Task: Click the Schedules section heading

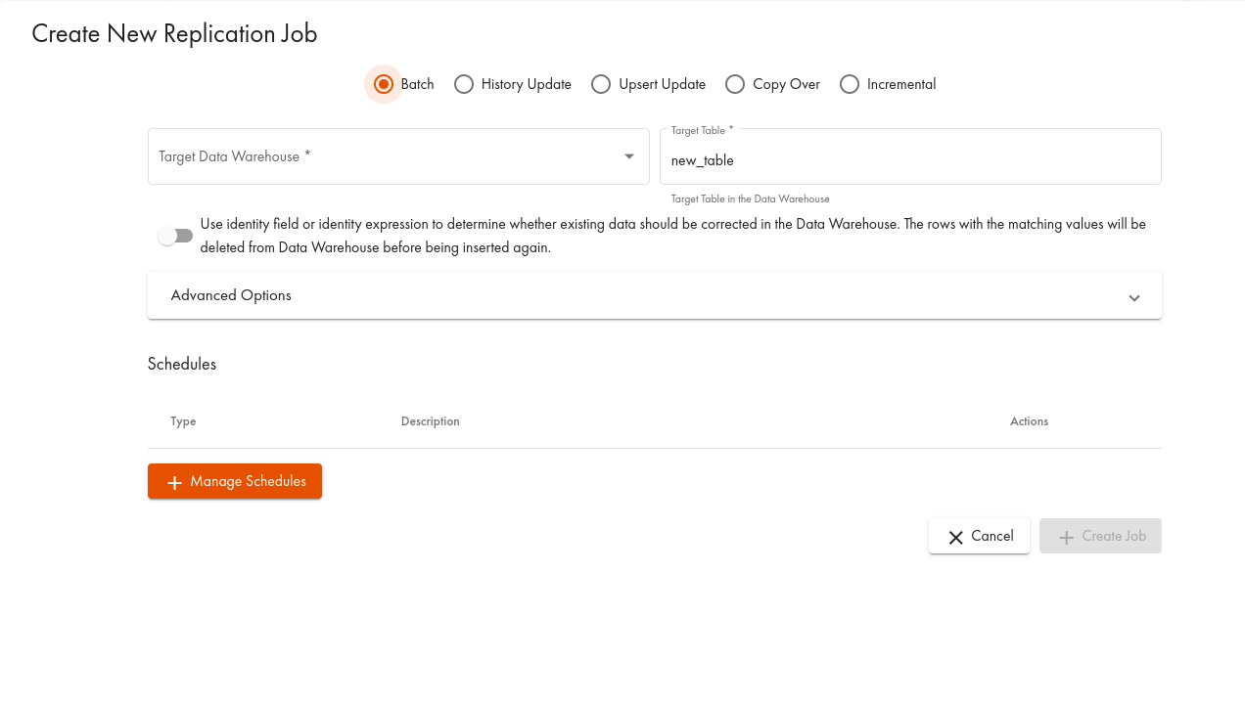Action: 182,364
